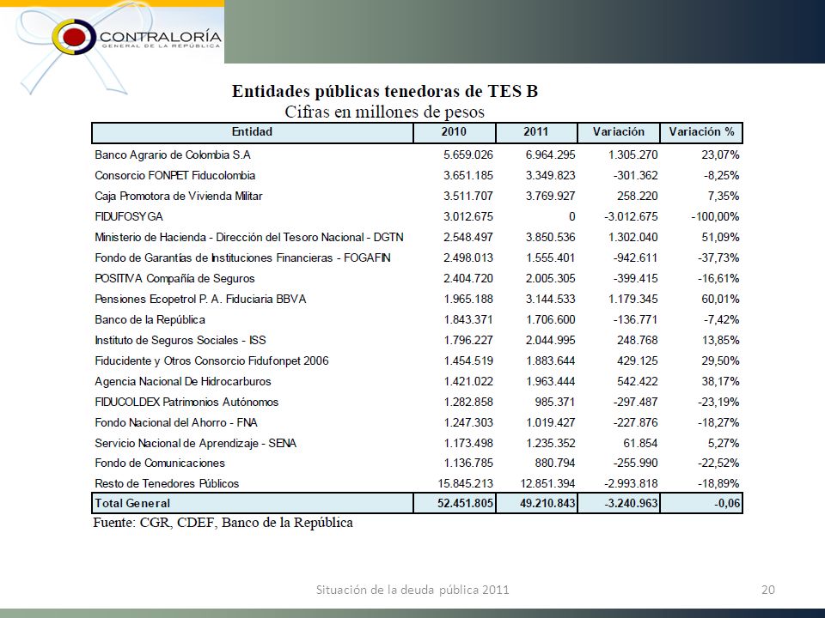Click the title 'Entidades públicas tenedoras de TES B'

pyautogui.click(x=385, y=92)
